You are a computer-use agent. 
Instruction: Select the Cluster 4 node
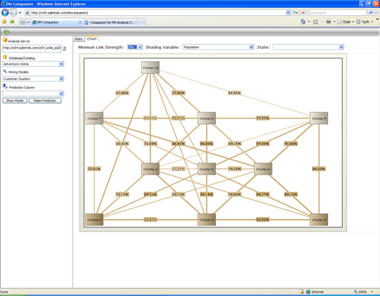[x=151, y=169]
